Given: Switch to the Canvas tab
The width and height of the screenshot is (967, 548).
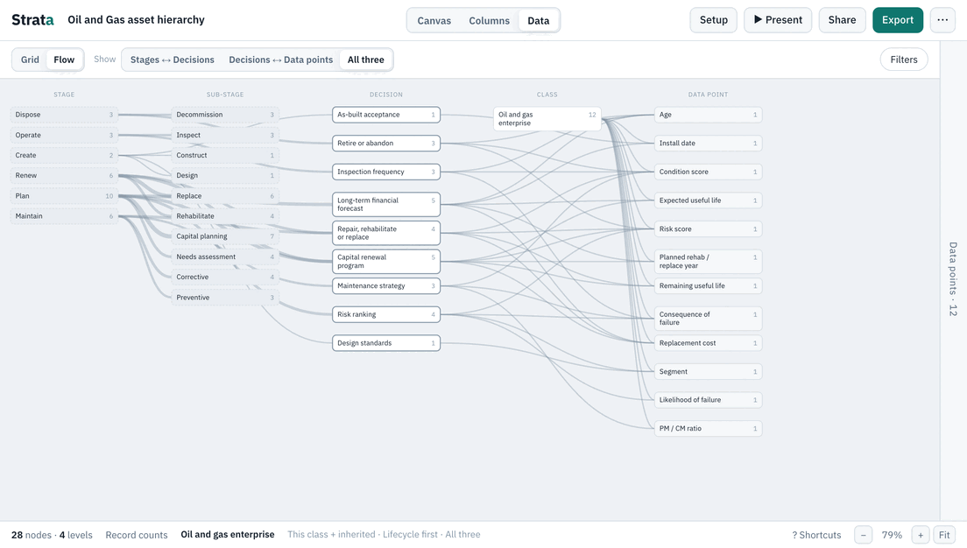Looking at the screenshot, I should click(x=434, y=20).
